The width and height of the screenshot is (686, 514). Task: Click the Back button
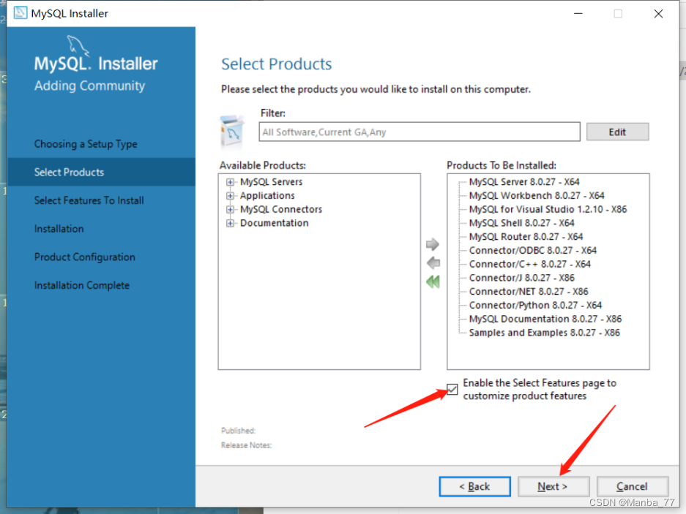click(x=474, y=486)
